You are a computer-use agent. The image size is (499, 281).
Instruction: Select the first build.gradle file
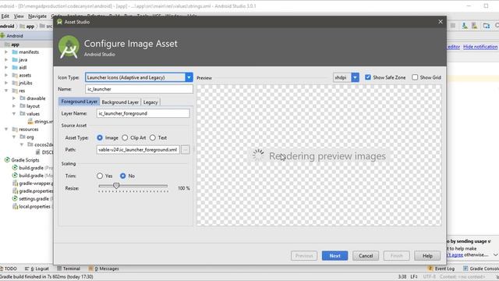coord(31,168)
